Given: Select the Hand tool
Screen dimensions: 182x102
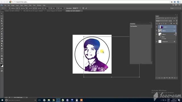Looking at the screenshot, I should tap(2, 59).
